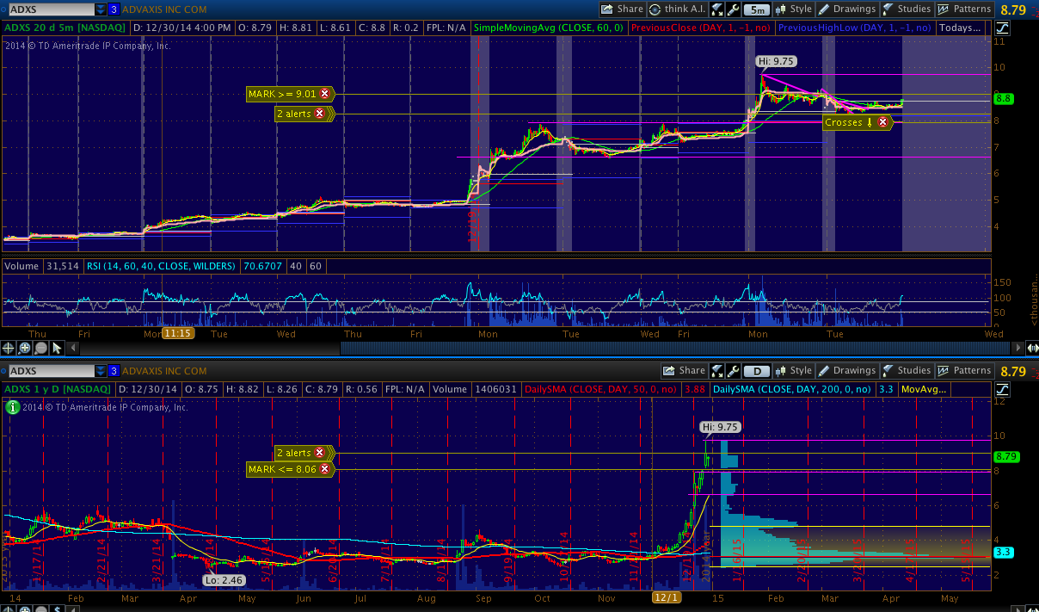Open chart settings wrench in bottom chart
1039x612 pixels.
733,371
